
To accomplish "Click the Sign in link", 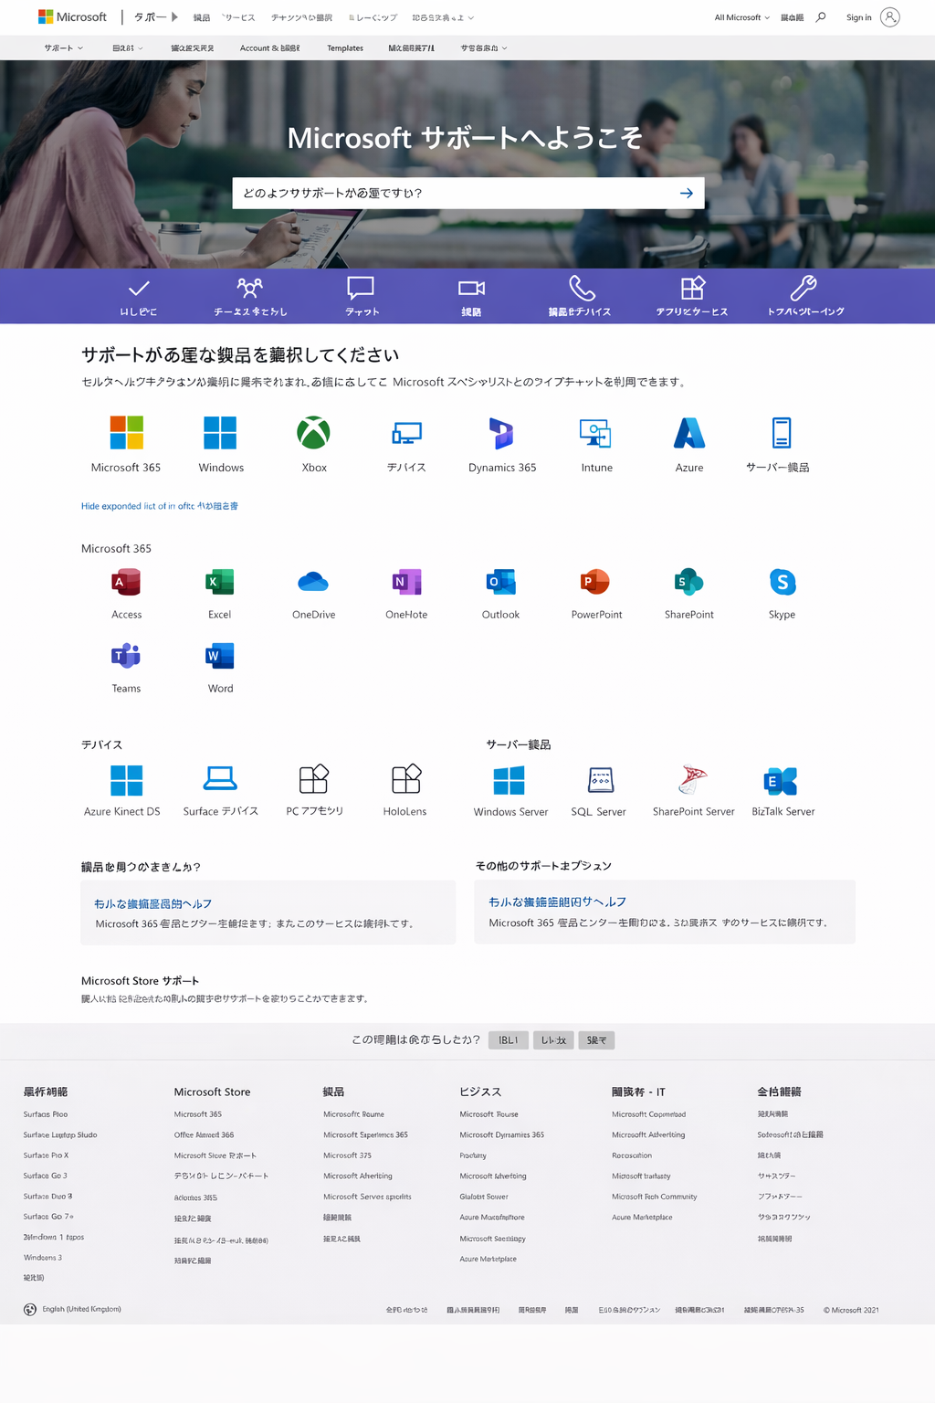I will click(858, 17).
